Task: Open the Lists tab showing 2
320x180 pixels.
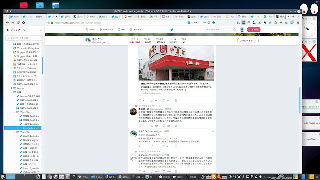Action: (184, 41)
